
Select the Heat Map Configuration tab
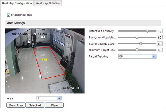click(17, 3)
